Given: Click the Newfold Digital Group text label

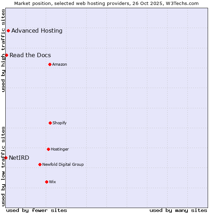Looking at the screenshot, I should click(63, 164).
